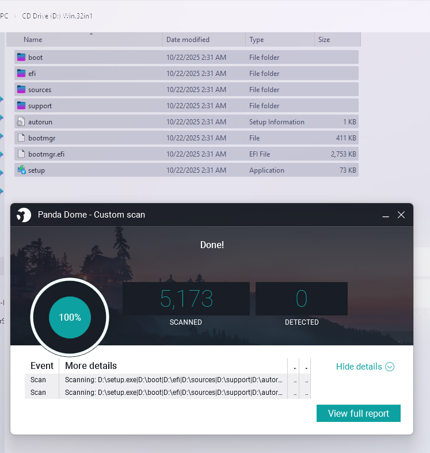The image size is (430, 453).
Task: Select the first Scan event row
Action: pyautogui.click(x=168, y=380)
